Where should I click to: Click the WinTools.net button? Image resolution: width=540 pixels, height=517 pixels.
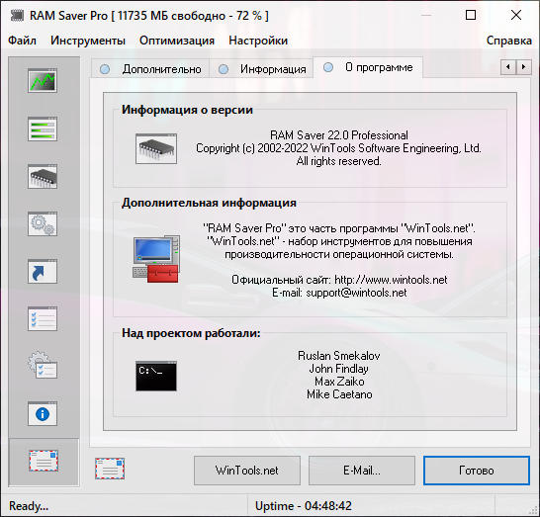[247, 471]
